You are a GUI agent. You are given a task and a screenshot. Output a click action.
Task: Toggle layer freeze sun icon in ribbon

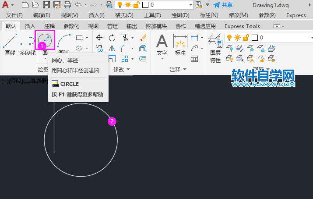237,38
